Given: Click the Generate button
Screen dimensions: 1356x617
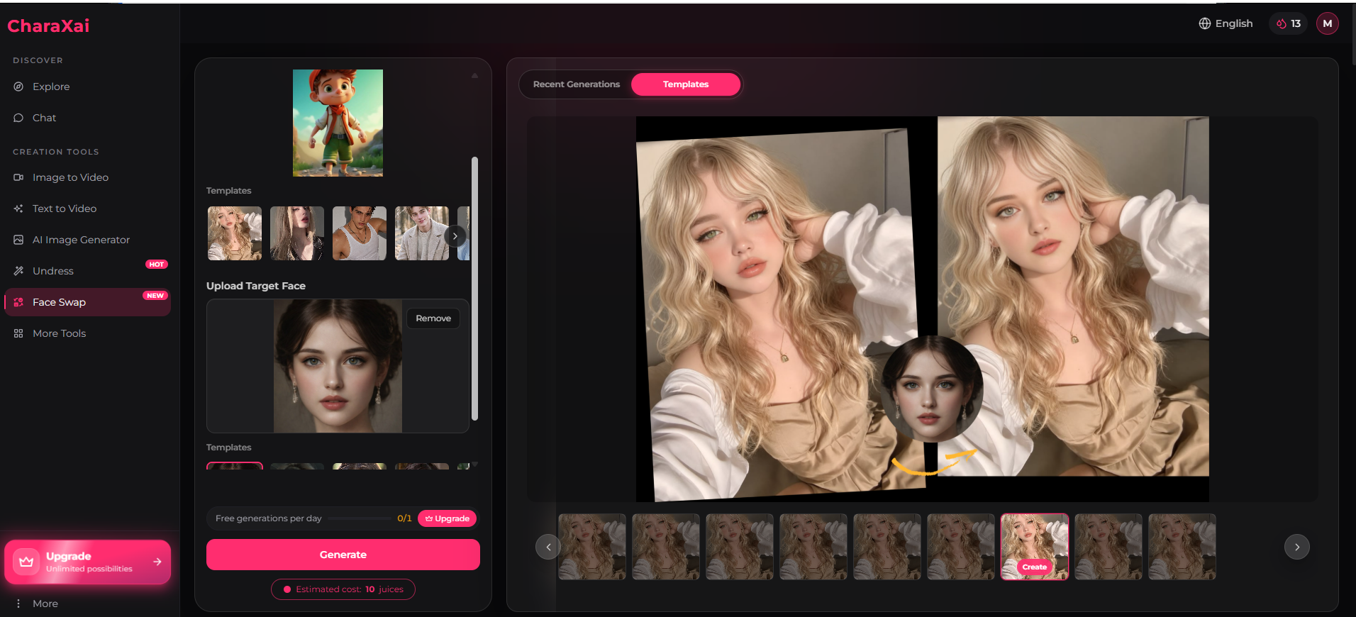Looking at the screenshot, I should point(343,555).
